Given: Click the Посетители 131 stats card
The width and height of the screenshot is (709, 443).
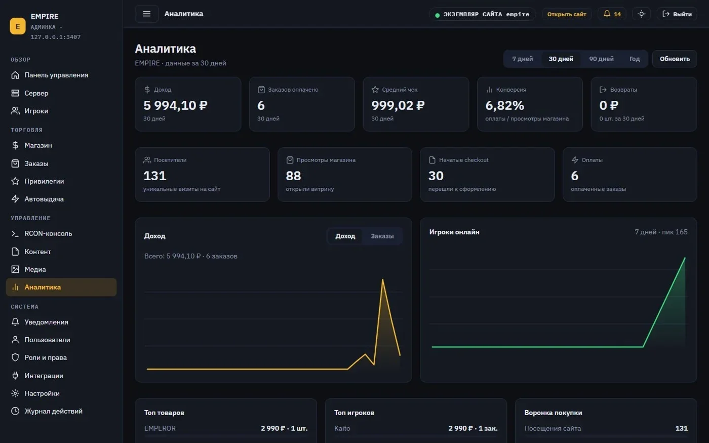Looking at the screenshot, I should (202, 175).
